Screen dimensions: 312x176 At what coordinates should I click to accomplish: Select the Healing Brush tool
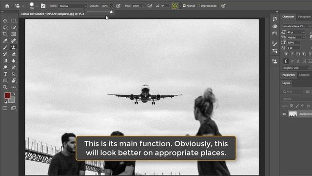coord(14,41)
